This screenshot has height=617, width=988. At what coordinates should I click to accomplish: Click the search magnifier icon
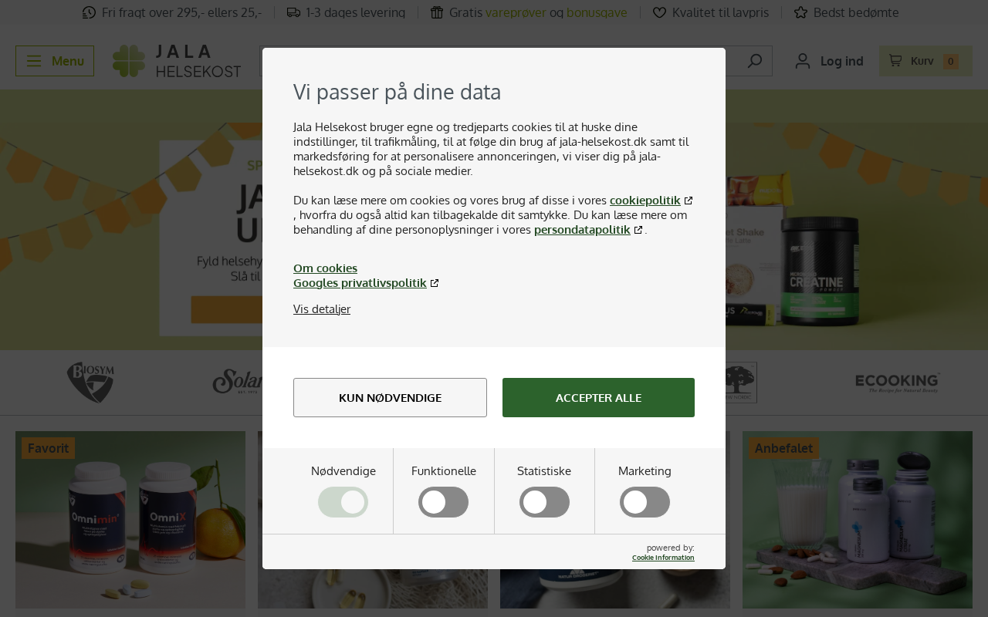pos(755,61)
